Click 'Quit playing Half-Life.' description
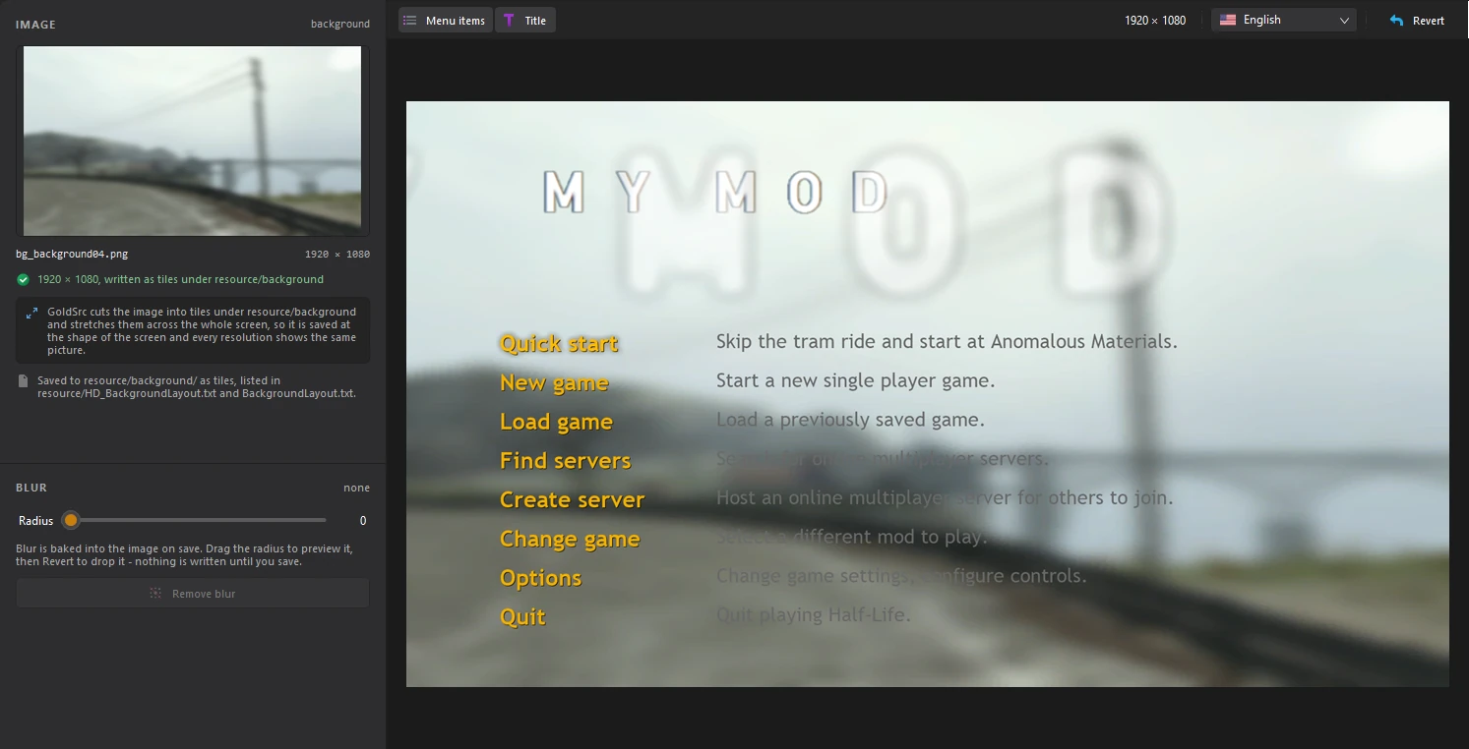 (814, 615)
